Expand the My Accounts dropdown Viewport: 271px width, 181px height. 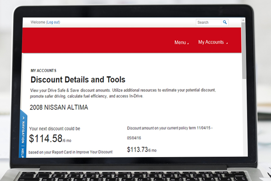click(x=211, y=42)
